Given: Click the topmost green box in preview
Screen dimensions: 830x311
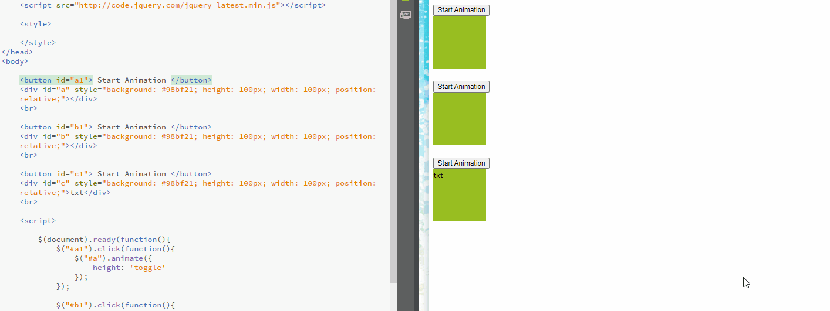Looking at the screenshot, I should pyautogui.click(x=460, y=42).
